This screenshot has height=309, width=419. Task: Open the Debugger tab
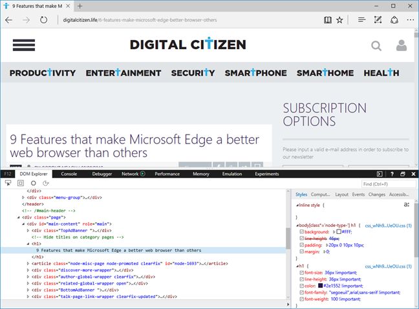[102, 174]
